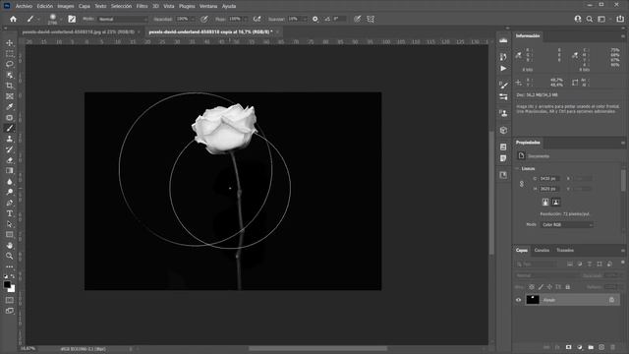Click the Home icon in options bar
This screenshot has height=354, width=629.
click(13, 19)
